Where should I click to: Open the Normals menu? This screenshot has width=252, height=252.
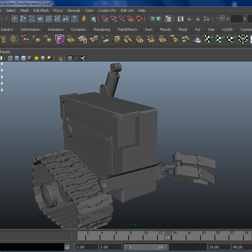[x=74, y=11]
